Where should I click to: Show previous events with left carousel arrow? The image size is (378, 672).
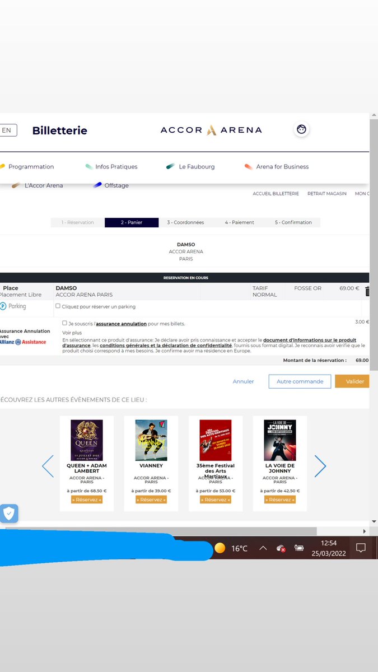coord(48,466)
